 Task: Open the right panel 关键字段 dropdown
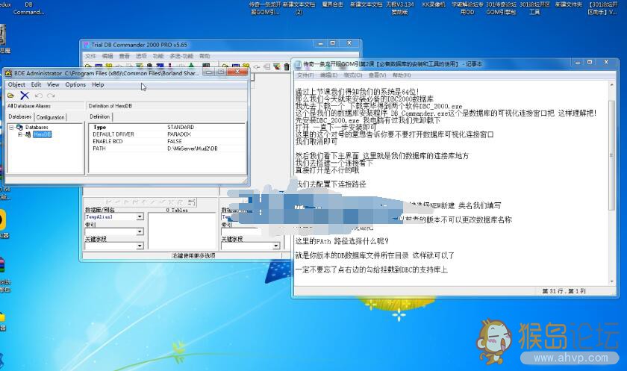pos(276,246)
